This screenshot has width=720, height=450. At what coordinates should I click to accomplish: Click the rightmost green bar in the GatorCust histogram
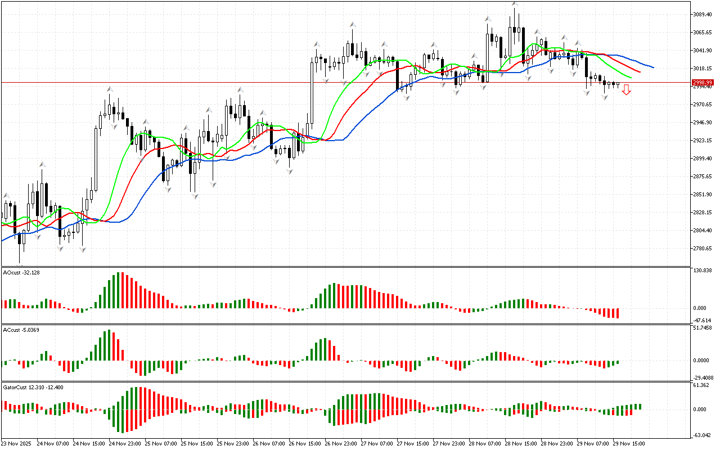pos(640,406)
